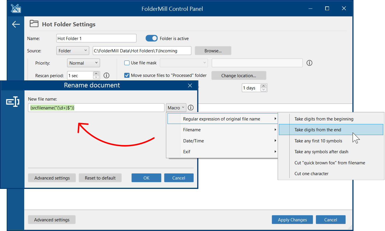Open info icon next to Rescan period

coord(106,75)
